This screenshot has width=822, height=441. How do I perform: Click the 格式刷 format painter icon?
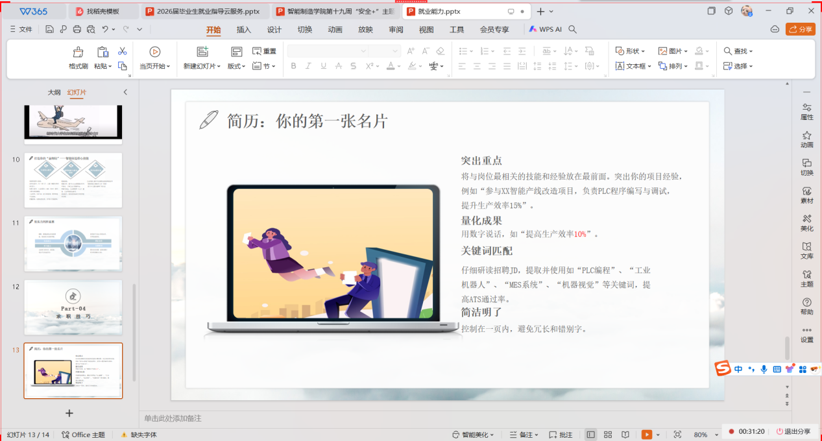(78, 52)
